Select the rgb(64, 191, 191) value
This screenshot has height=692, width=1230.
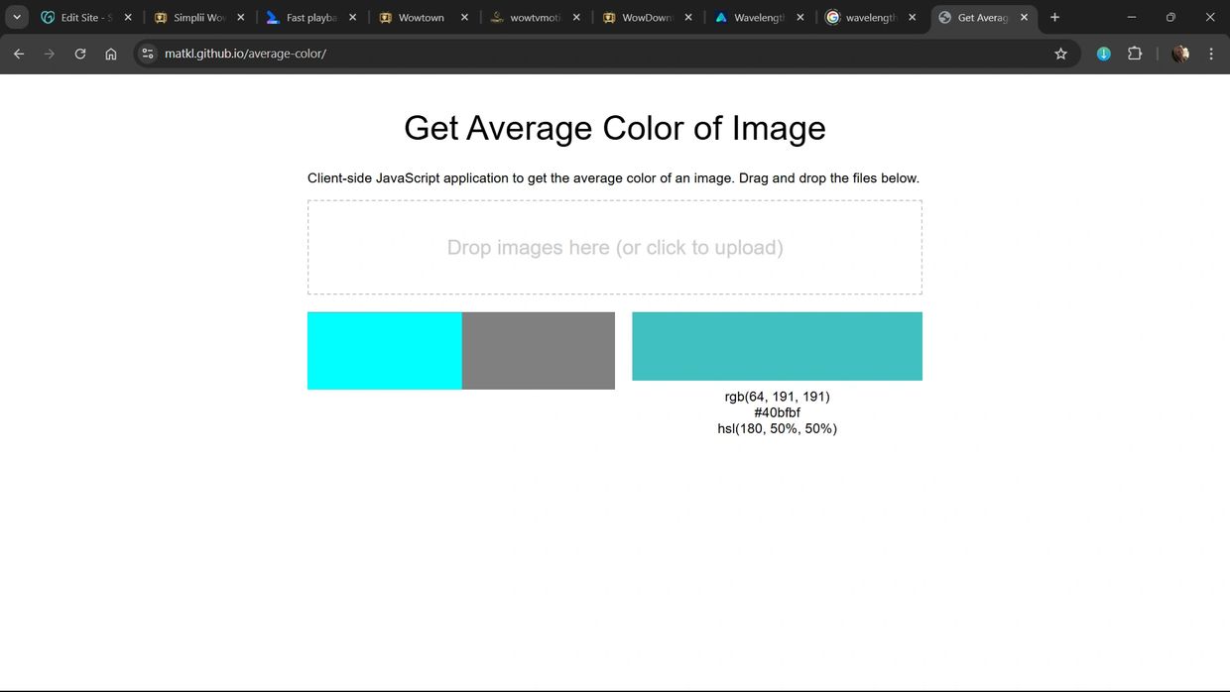(x=778, y=397)
